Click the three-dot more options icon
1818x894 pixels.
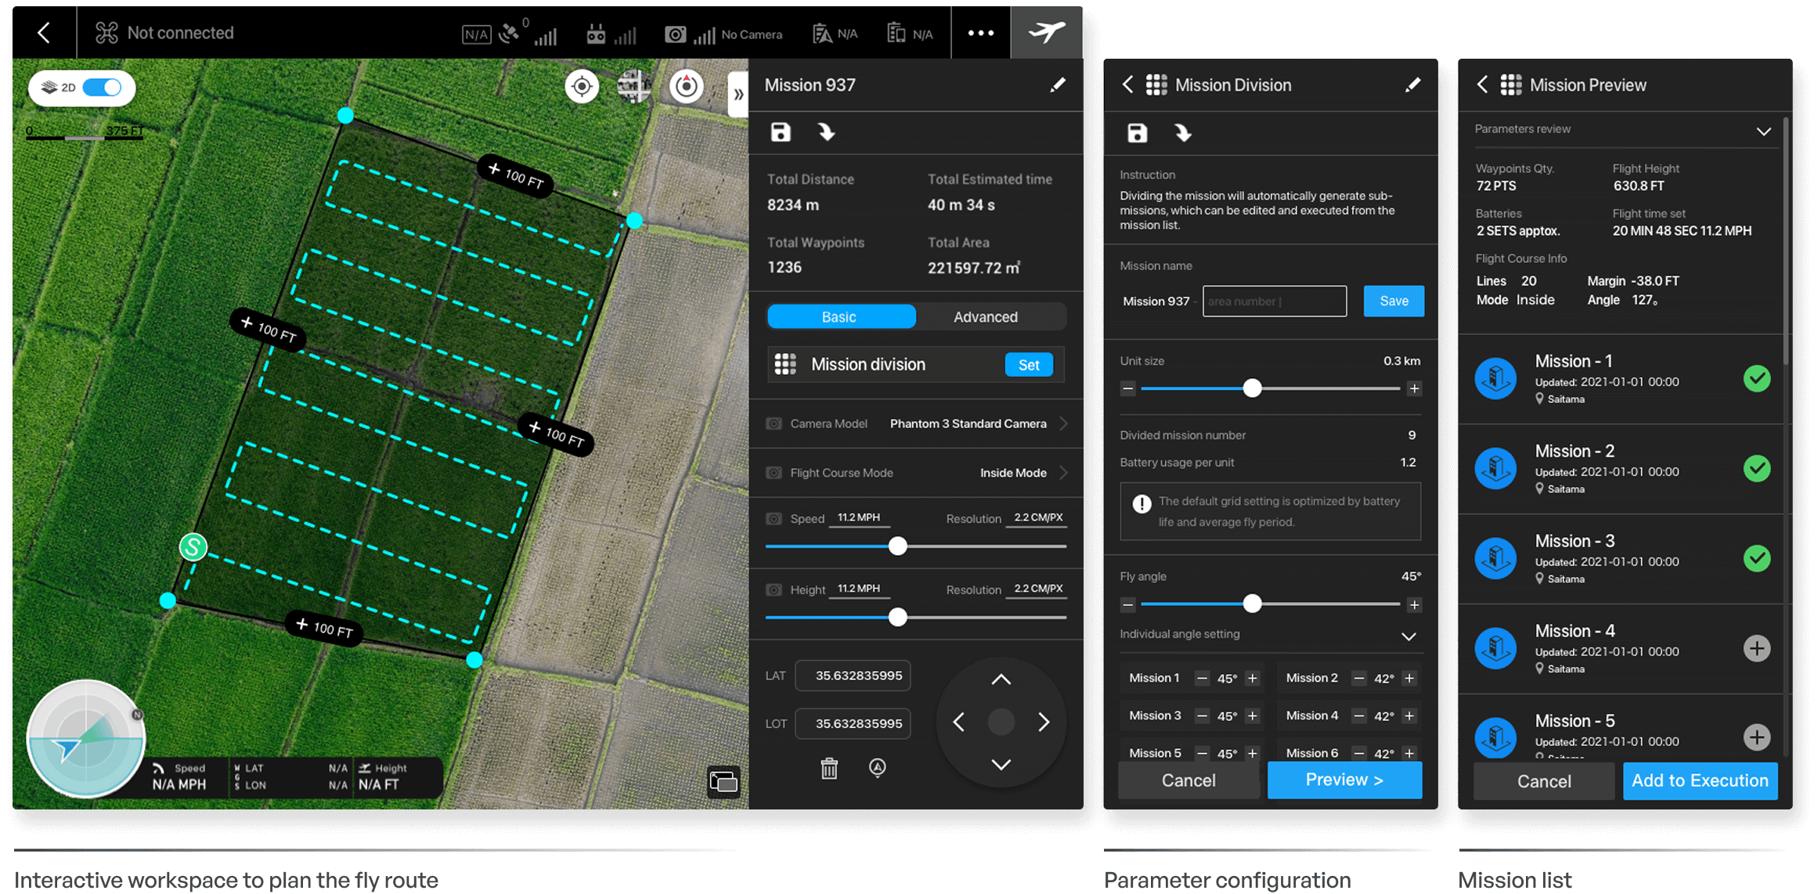pyautogui.click(x=980, y=33)
